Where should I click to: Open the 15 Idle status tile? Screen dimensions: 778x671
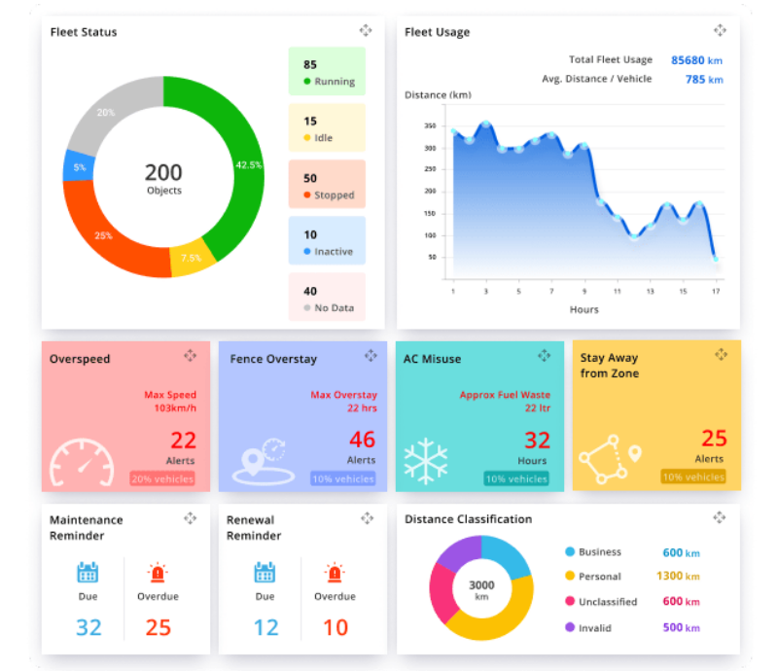point(327,128)
